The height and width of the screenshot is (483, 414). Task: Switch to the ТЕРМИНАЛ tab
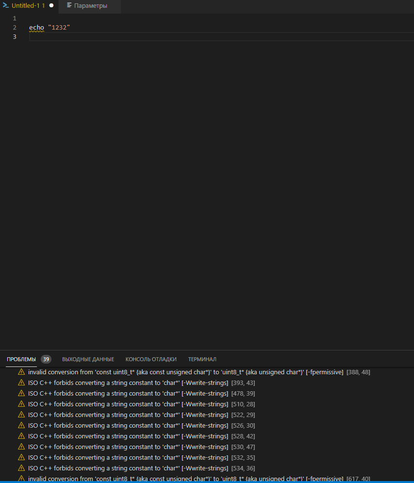pos(202,359)
